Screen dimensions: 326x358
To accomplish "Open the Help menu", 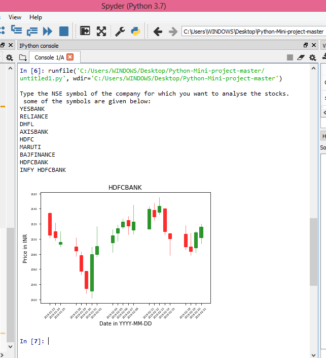I will click(x=35, y=17).
